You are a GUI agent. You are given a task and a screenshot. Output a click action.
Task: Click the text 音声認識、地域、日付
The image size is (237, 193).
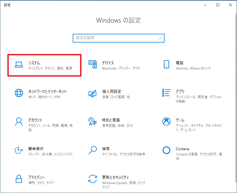pos(118,126)
